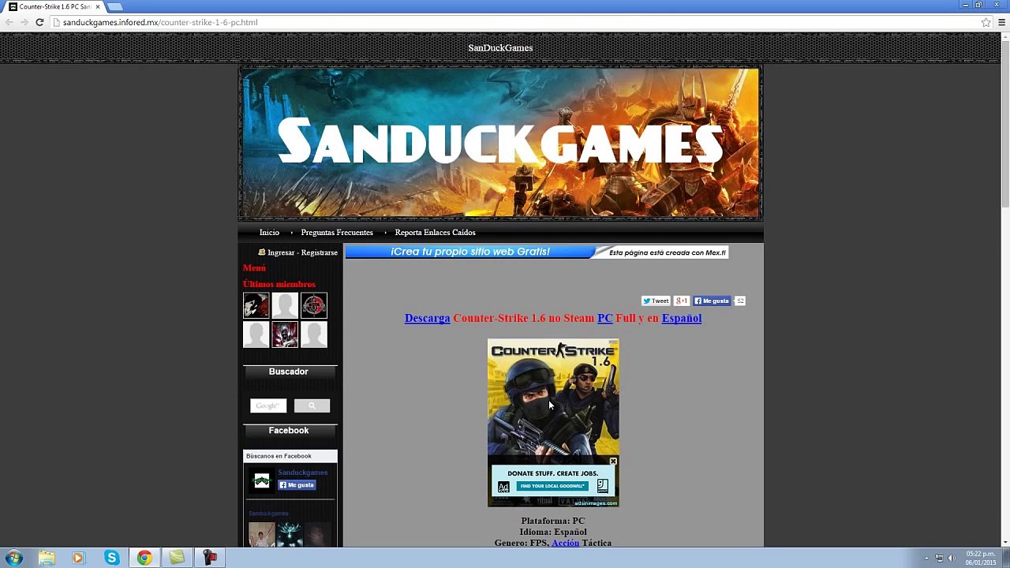
Task: Open the red camera recorder taskbar icon
Action: tap(210, 558)
